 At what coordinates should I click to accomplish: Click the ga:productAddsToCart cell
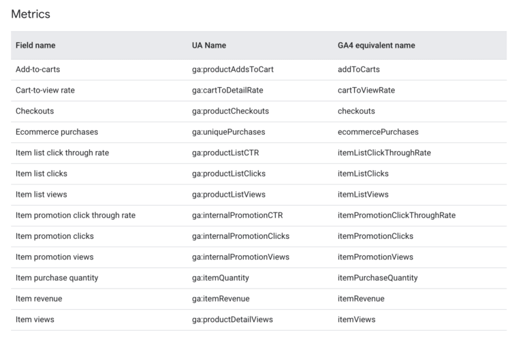[x=232, y=69]
